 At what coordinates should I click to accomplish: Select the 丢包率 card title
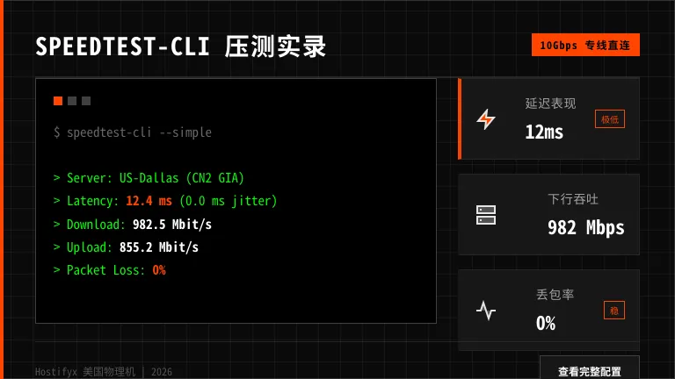pos(555,295)
